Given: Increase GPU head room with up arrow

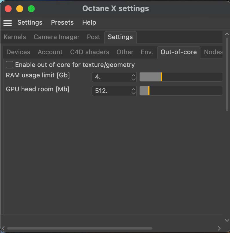Looking at the screenshot, I should click(x=134, y=89).
